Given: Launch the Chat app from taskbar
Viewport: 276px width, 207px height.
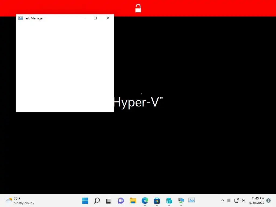Looking at the screenshot, I should pos(121,201).
